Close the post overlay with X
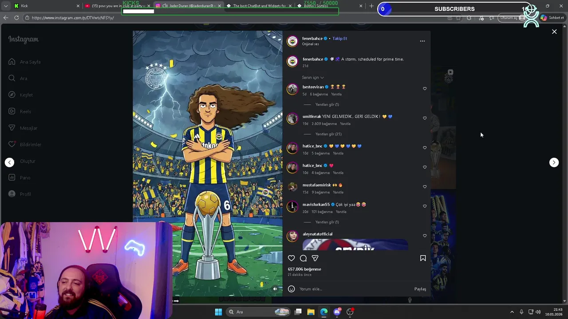Image resolution: width=568 pixels, height=319 pixels. 554,31
